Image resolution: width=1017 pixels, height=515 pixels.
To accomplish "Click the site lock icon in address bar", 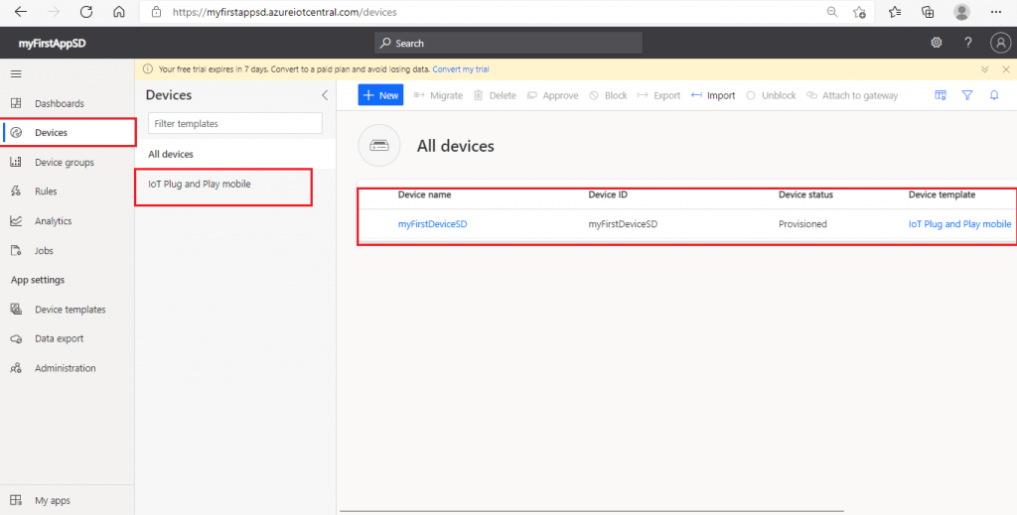I will pyautogui.click(x=156, y=12).
